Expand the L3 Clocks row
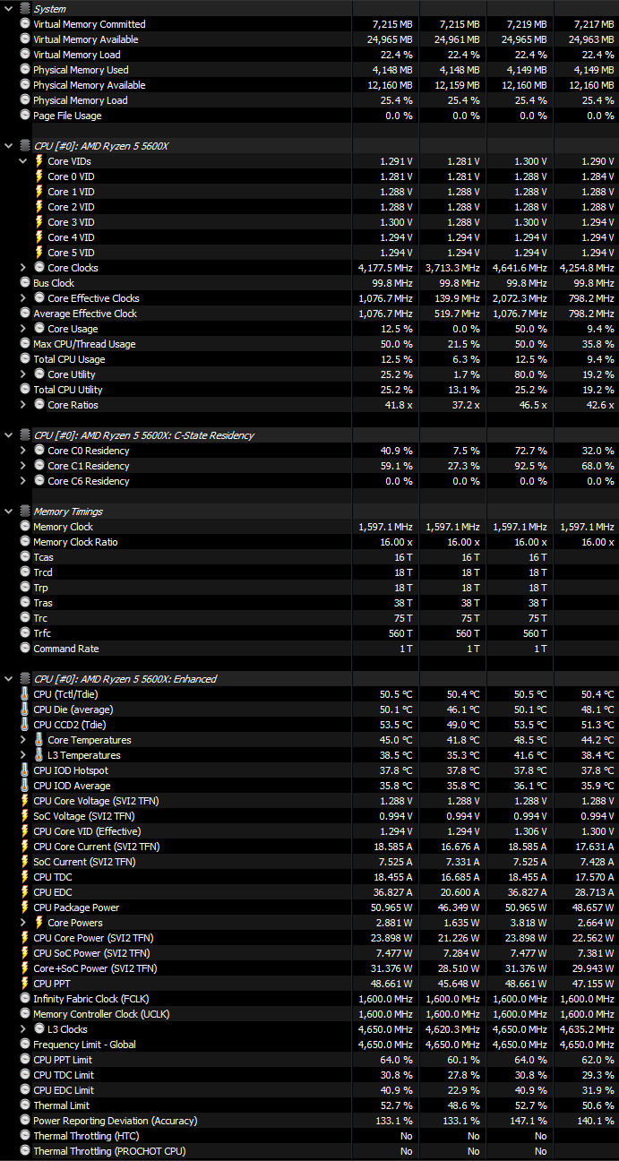This screenshot has height=1161, width=619. click(23, 1029)
